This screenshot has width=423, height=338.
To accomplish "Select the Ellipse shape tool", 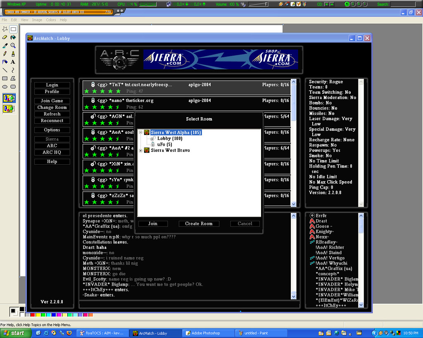I will (5, 87).
